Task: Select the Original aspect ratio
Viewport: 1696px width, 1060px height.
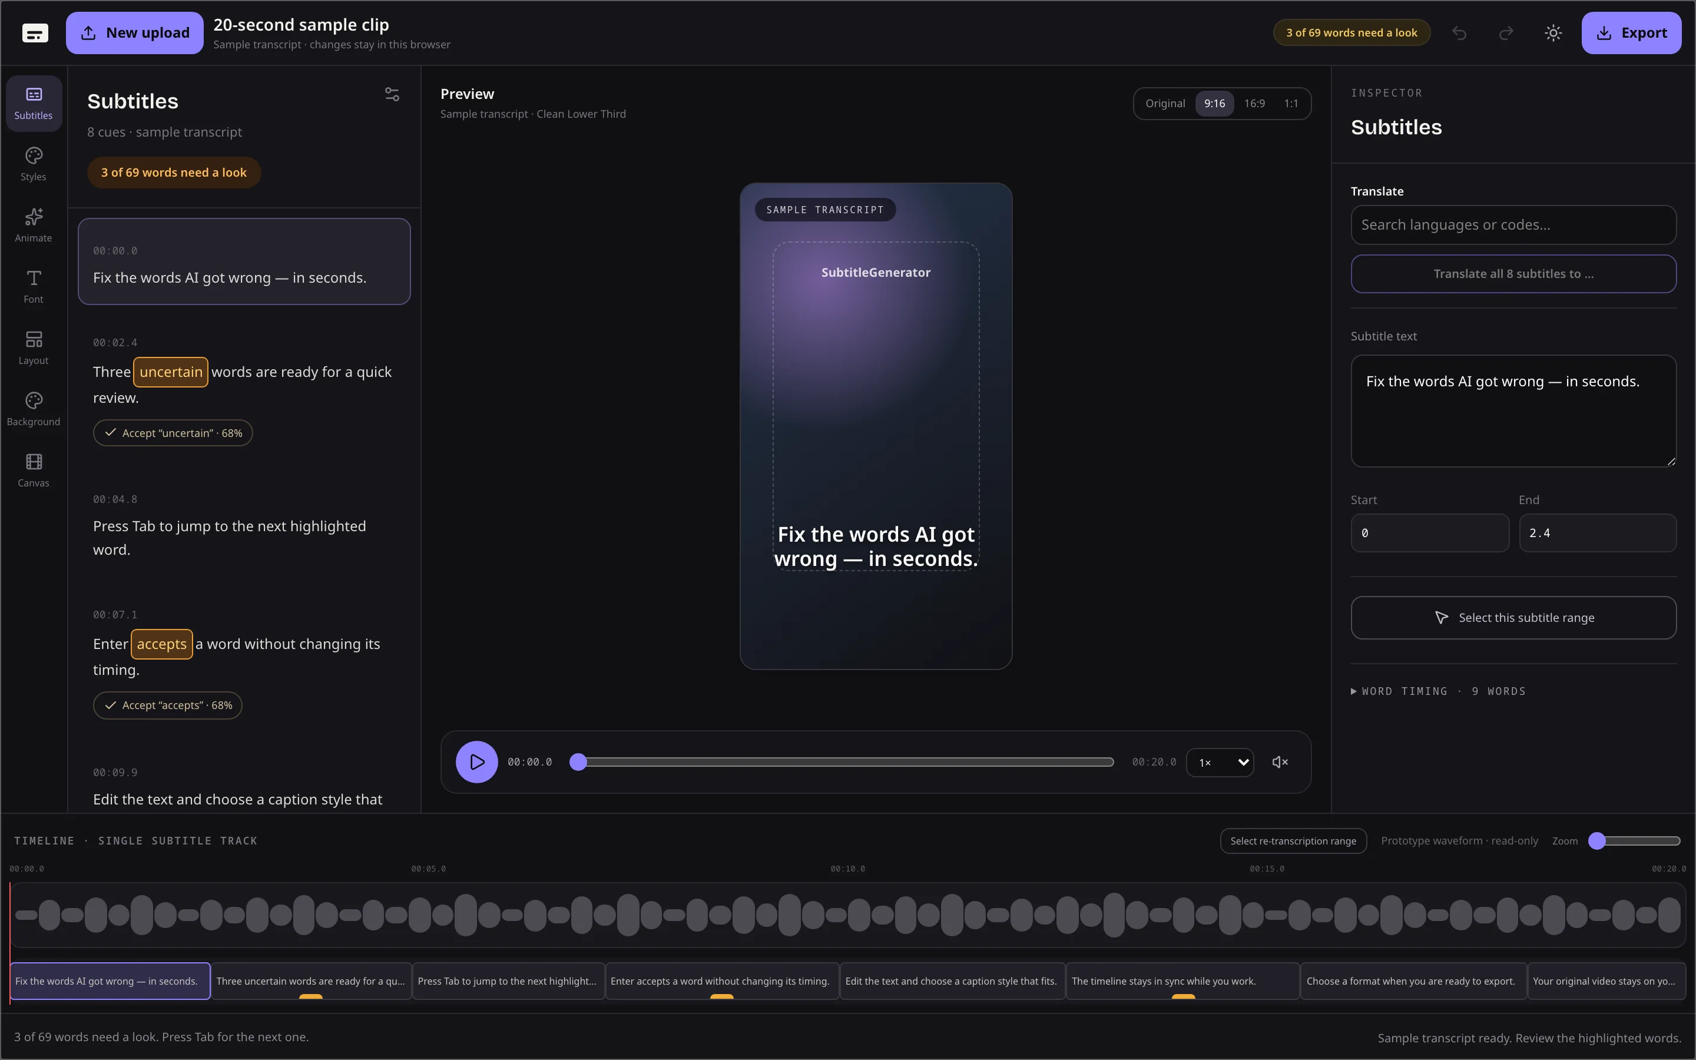Action: tap(1165, 104)
